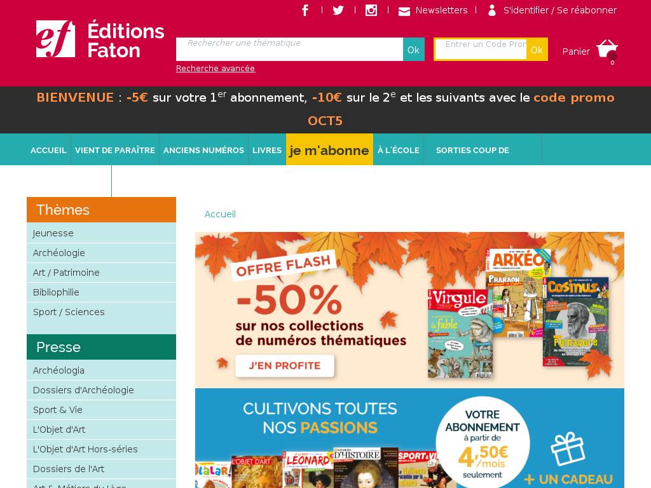Submit search with teal Ok button
This screenshot has width=651, height=488.
413,50
